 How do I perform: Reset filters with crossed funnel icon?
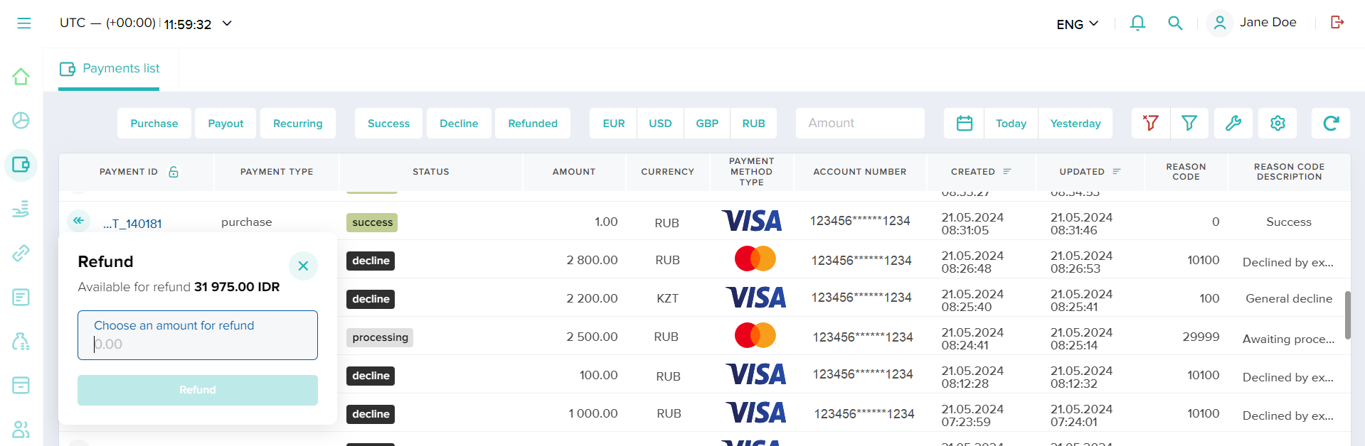1150,124
